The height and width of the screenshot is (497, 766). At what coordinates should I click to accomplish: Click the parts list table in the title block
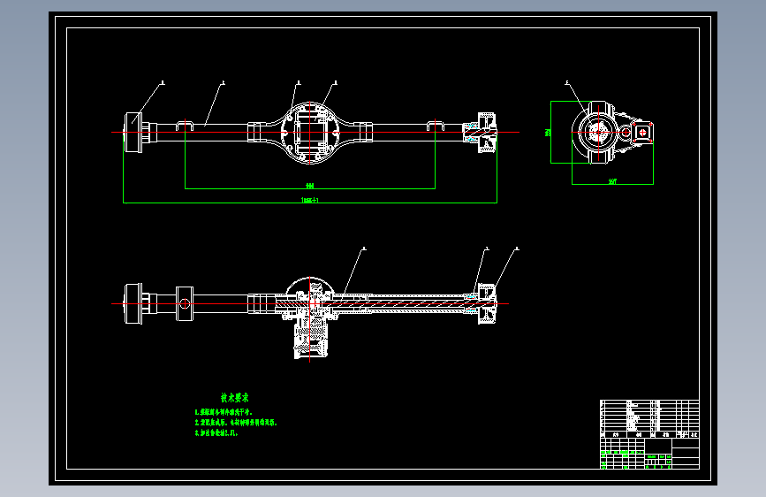pyautogui.click(x=649, y=418)
